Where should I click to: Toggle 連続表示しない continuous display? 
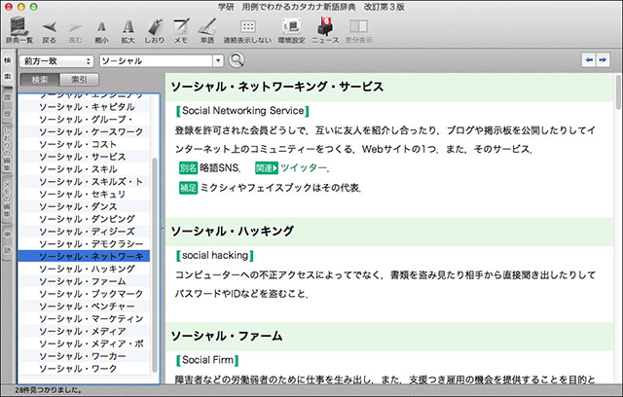pyautogui.click(x=247, y=30)
